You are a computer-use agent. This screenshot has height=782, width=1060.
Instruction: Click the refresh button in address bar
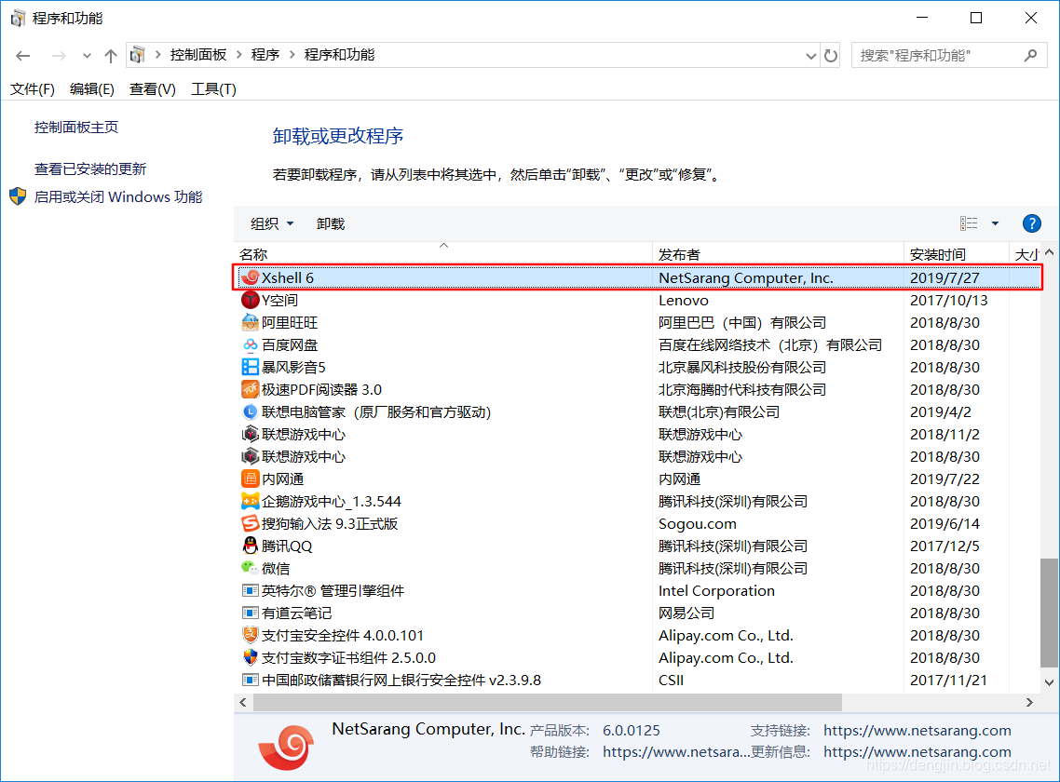831,56
